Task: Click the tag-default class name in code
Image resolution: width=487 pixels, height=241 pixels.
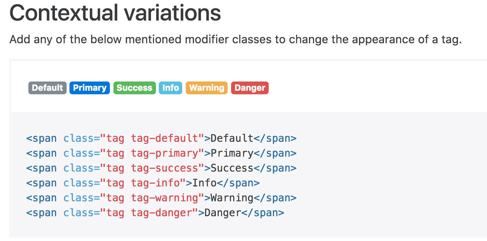Action: 164,138
